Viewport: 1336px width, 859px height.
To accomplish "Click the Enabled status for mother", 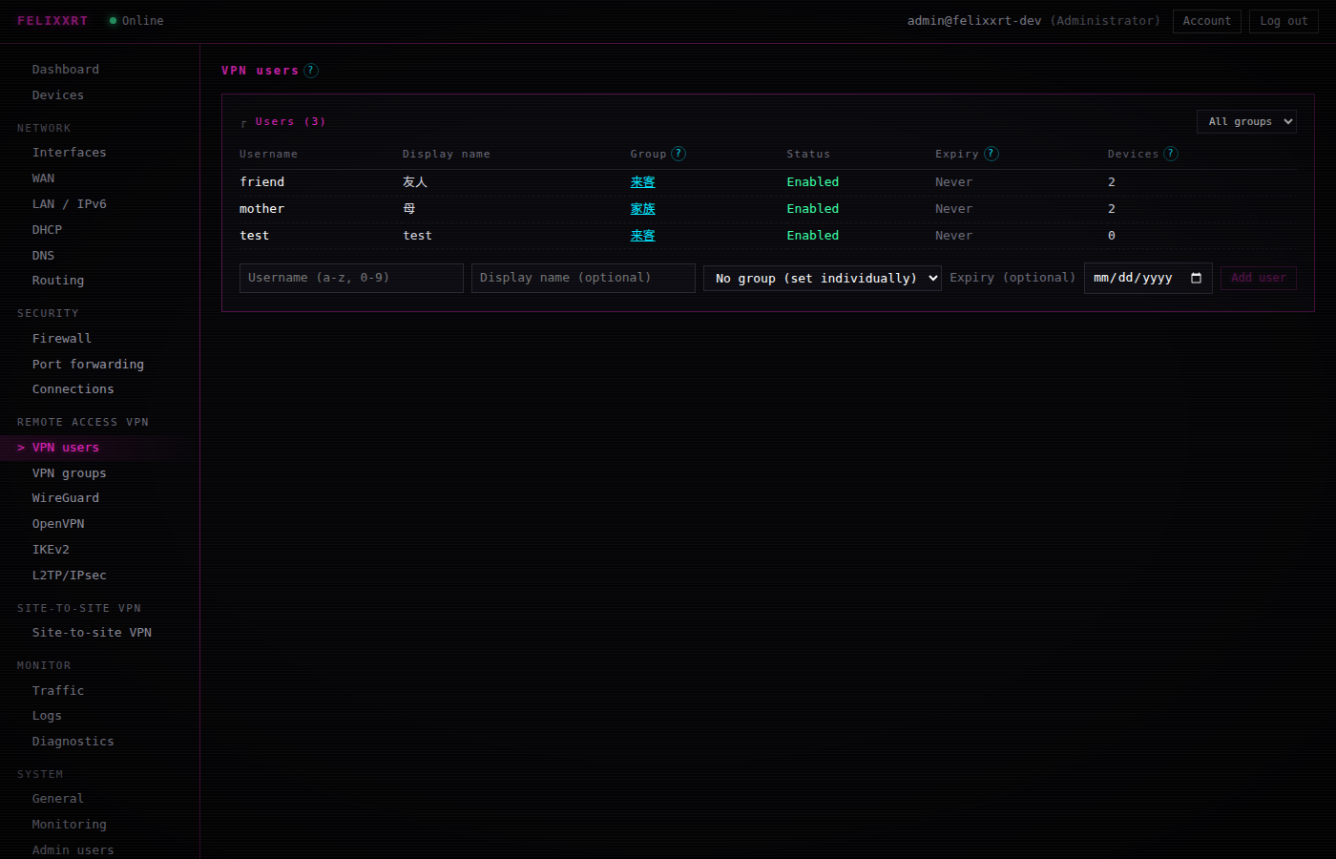I will click(813, 209).
